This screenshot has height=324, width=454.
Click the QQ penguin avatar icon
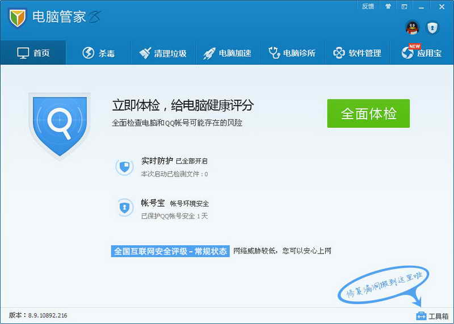click(412, 27)
